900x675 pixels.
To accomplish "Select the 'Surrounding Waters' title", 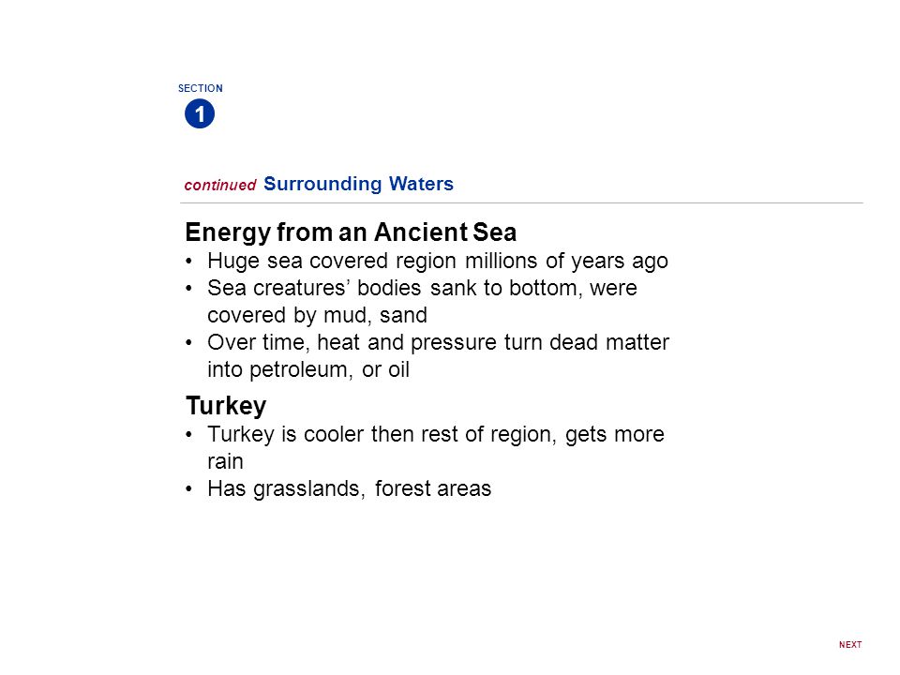I will [x=359, y=184].
